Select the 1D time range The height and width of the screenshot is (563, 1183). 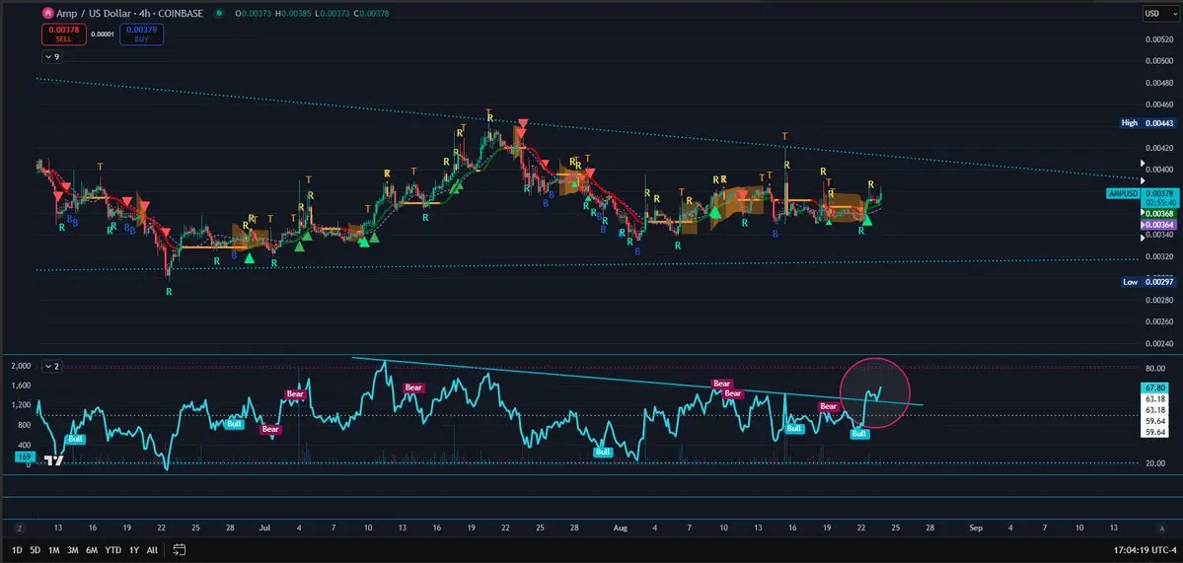pyautogui.click(x=17, y=549)
